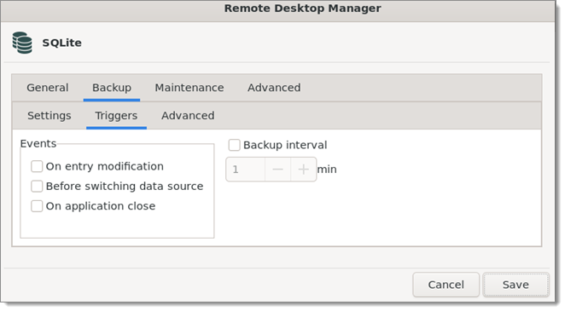Click the Remote Desktop Manager title

[x=302, y=9]
